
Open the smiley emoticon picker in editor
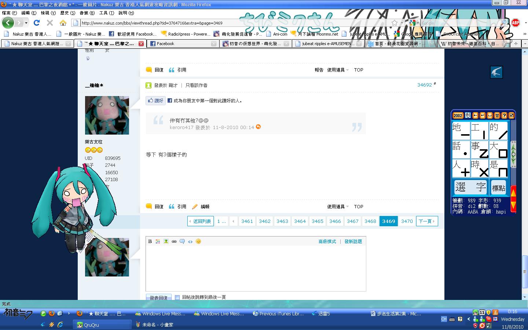pos(198,241)
